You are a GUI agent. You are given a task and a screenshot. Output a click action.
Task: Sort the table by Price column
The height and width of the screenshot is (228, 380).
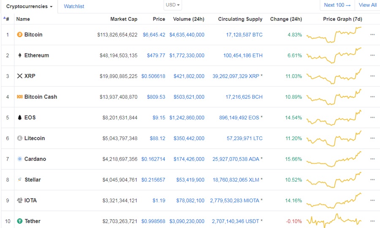(159, 19)
